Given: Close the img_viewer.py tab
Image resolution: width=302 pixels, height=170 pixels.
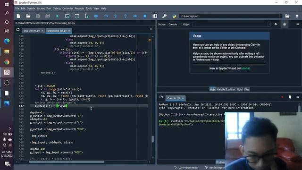Looking at the screenshot, I should click(x=42, y=31).
